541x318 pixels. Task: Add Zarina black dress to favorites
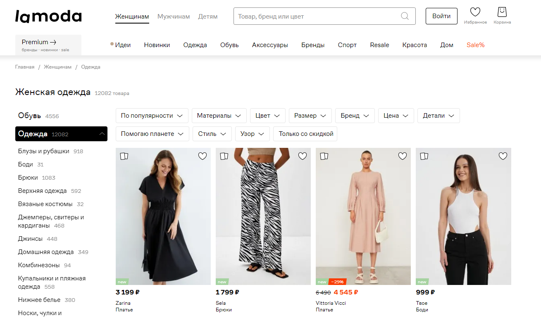[203, 156]
